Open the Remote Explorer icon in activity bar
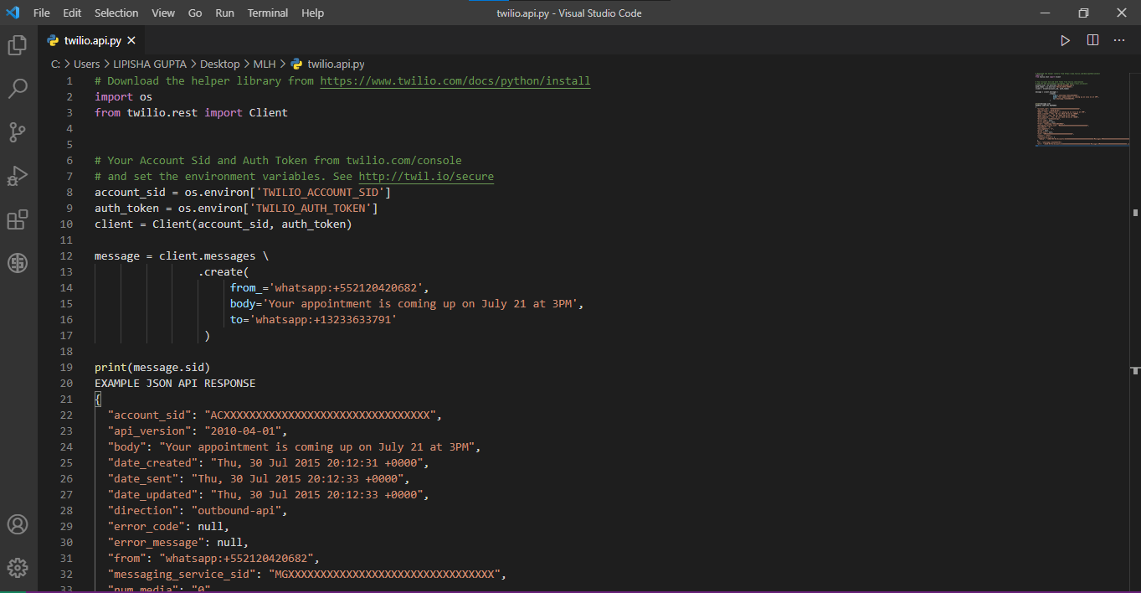Viewport: 1141px width, 593px height. [18, 263]
